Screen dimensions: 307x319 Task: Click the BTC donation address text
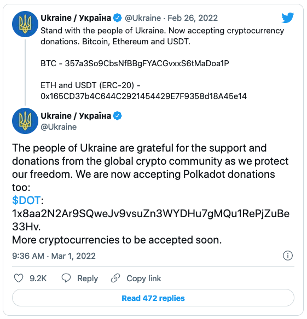[147, 63]
